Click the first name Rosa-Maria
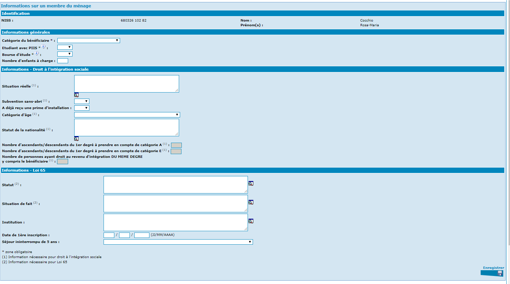 pos(369,25)
